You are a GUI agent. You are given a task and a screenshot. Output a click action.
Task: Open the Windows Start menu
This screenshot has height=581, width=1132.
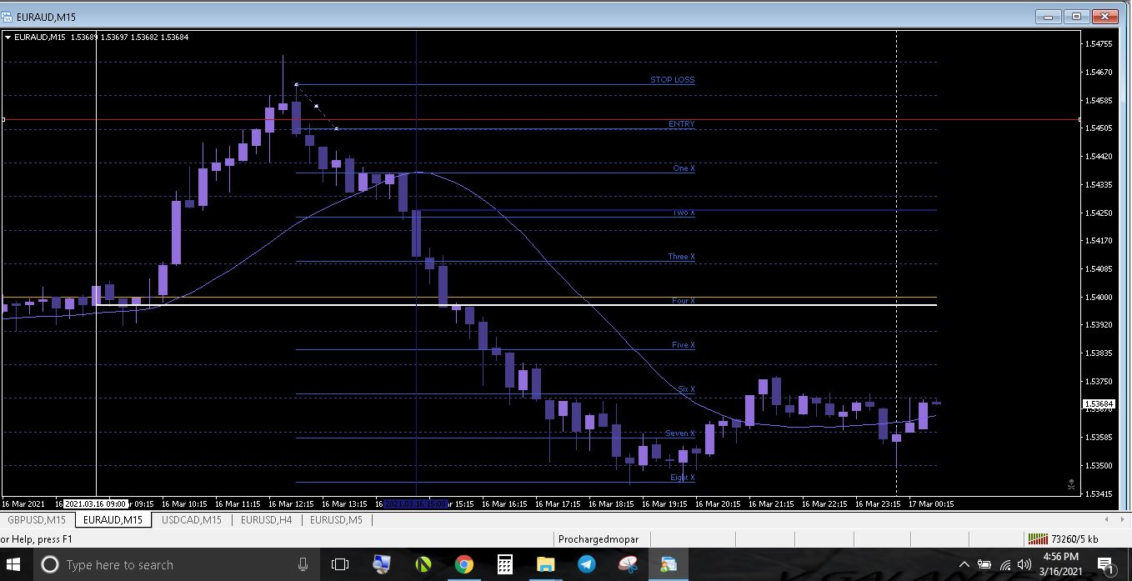14,564
